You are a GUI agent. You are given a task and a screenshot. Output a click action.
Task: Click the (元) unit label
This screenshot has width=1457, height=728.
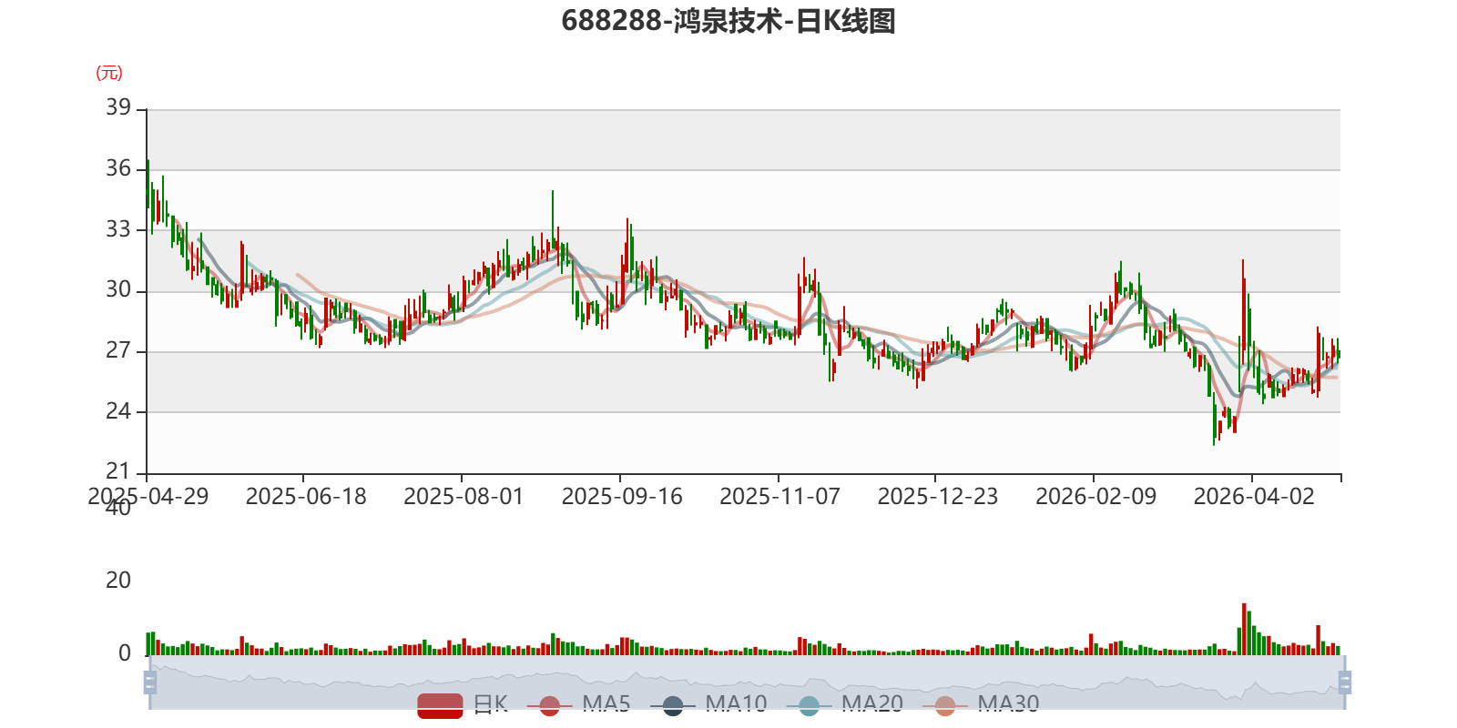point(109,73)
